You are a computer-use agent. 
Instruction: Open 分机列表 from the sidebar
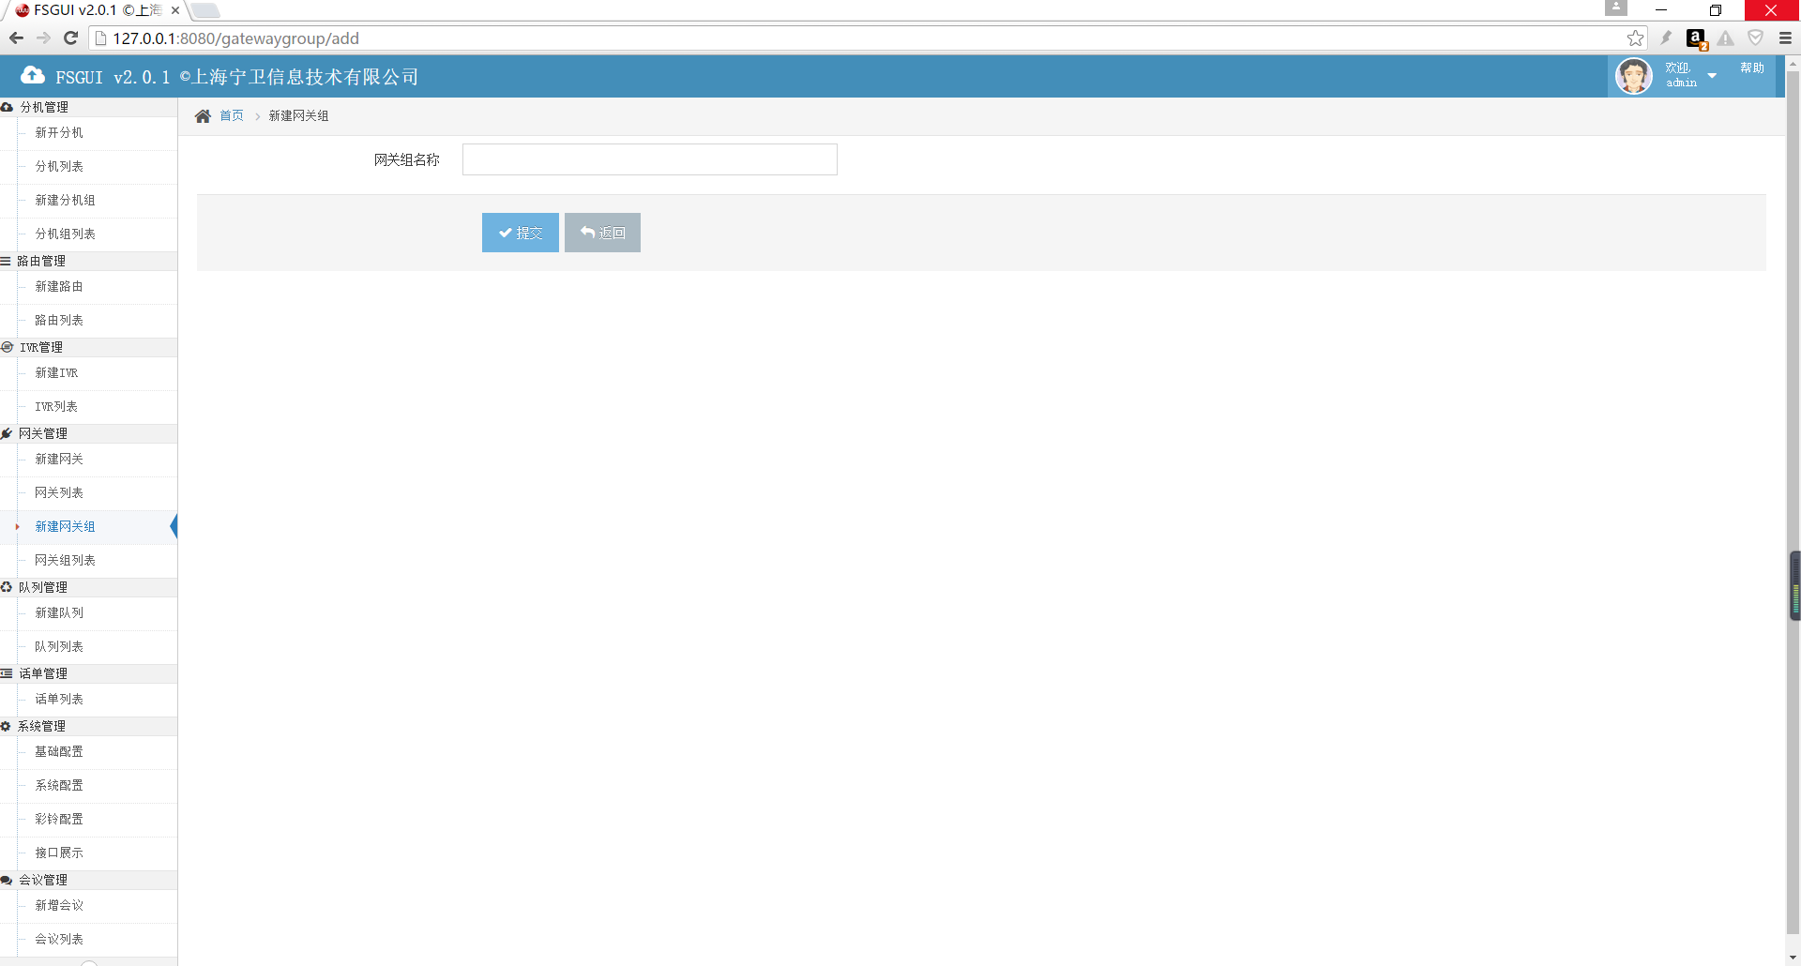click(x=59, y=166)
